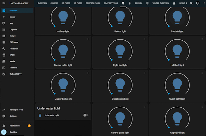Toggle the Hallway light bulb
Screen dimensions: 206x136
point(63,17)
